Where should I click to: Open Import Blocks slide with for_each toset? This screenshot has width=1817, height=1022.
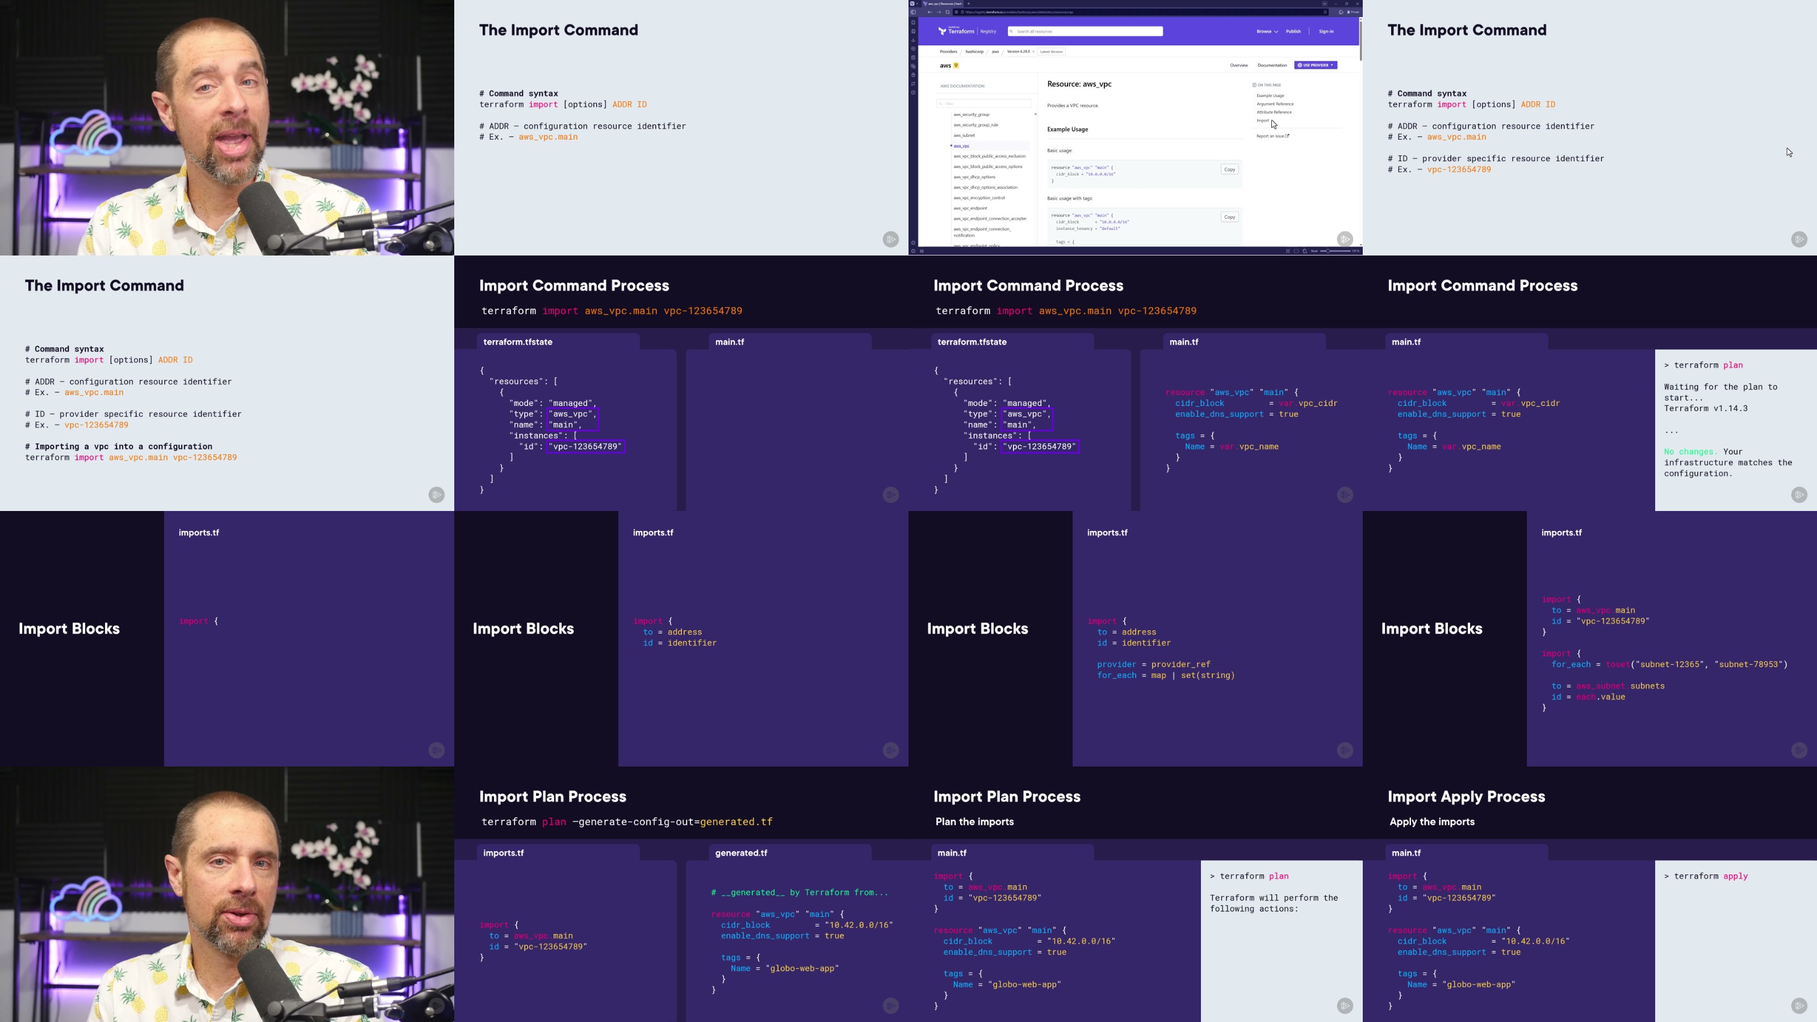tap(1590, 638)
